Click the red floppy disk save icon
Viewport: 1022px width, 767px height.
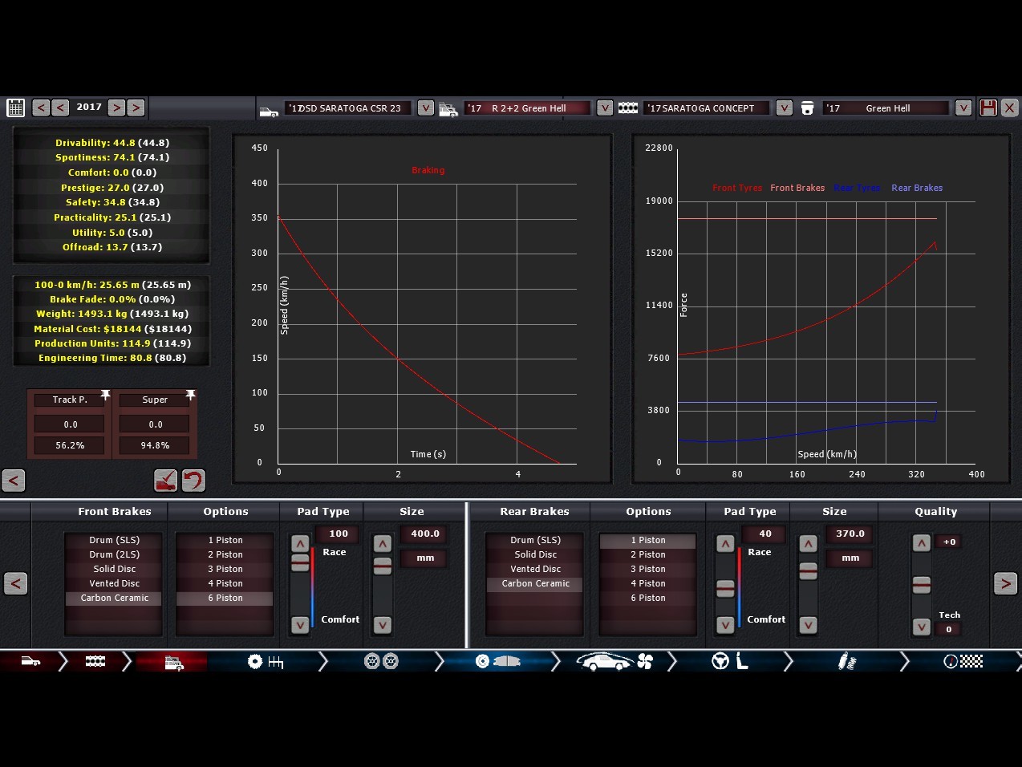pyautogui.click(x=988, y=108)
